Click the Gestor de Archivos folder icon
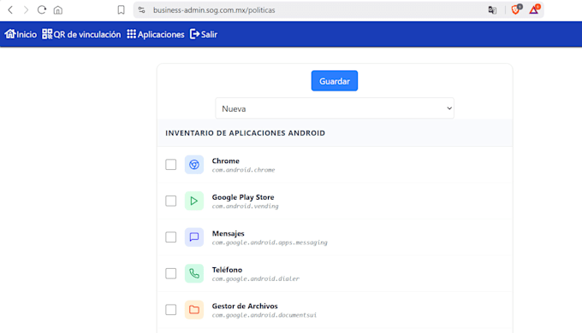 pos(194,310)
